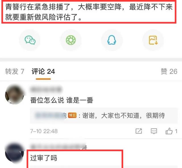This screenshot has width=182, height=168.
Task: Click the 7-10 22:48 comment timestamp
Action: coord(44,131)
